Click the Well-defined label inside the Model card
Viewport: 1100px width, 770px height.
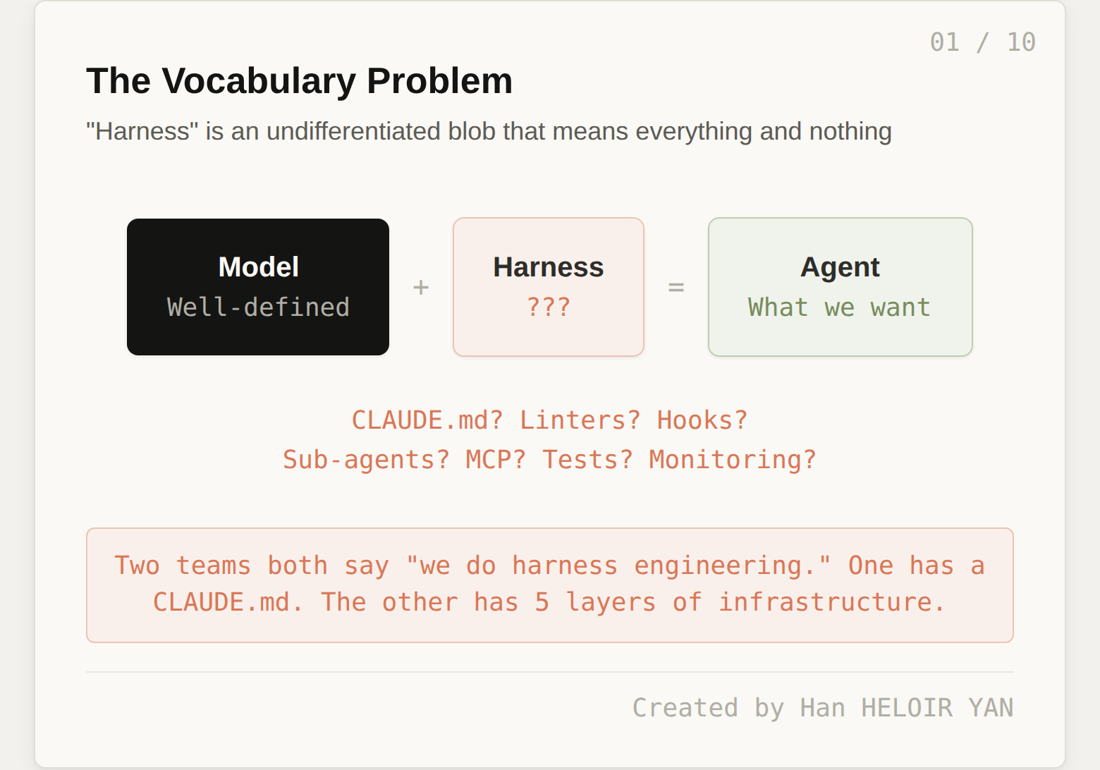(x=258, y=307)
